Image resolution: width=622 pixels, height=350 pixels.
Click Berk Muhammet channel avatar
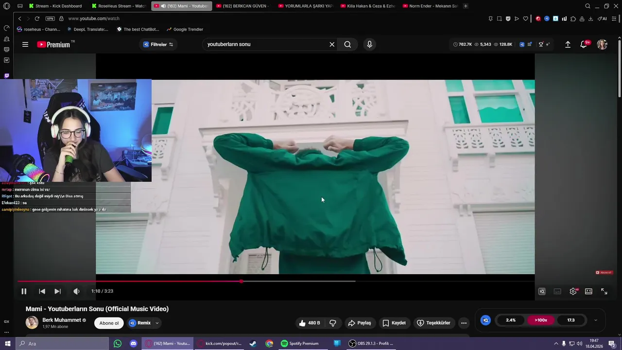click(x=32, y=323)
